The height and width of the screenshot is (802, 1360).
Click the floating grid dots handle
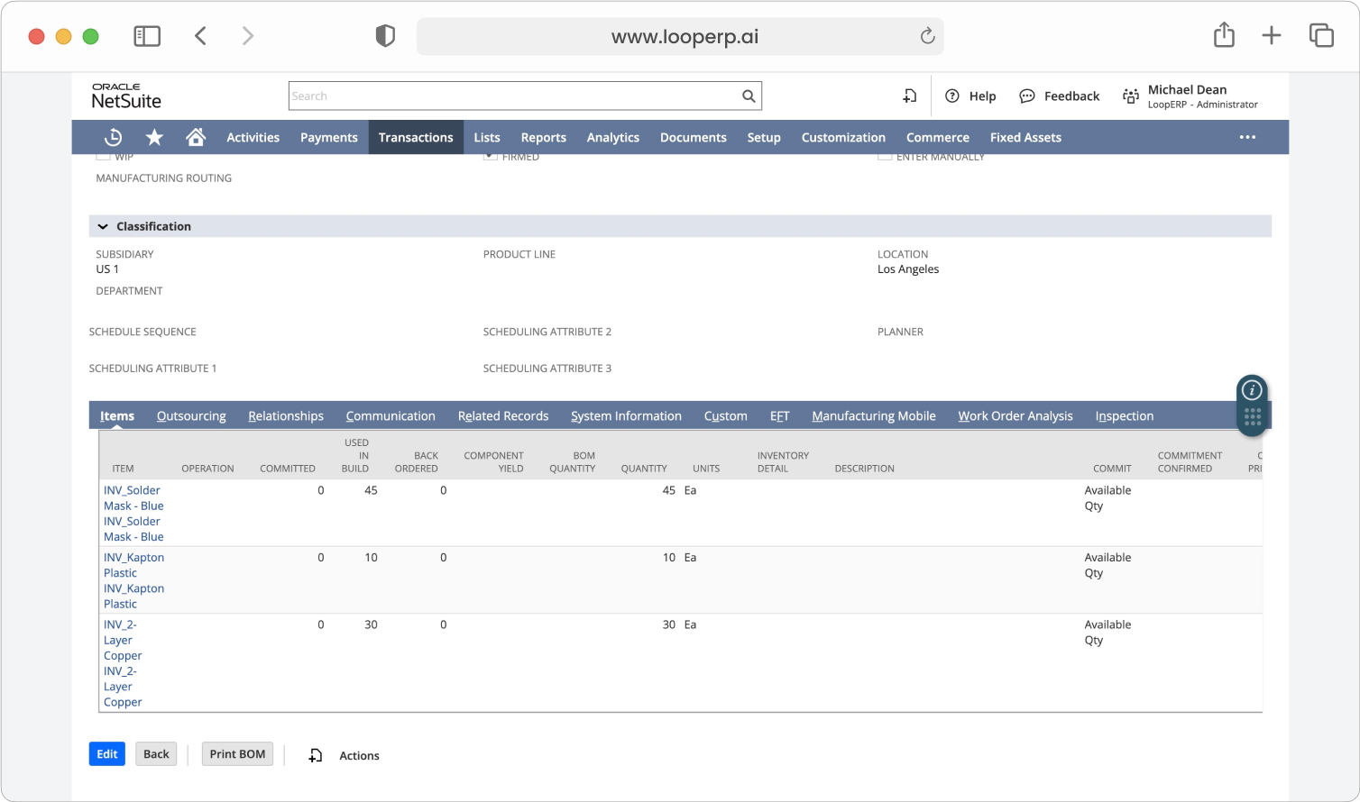coord(1253,417)
